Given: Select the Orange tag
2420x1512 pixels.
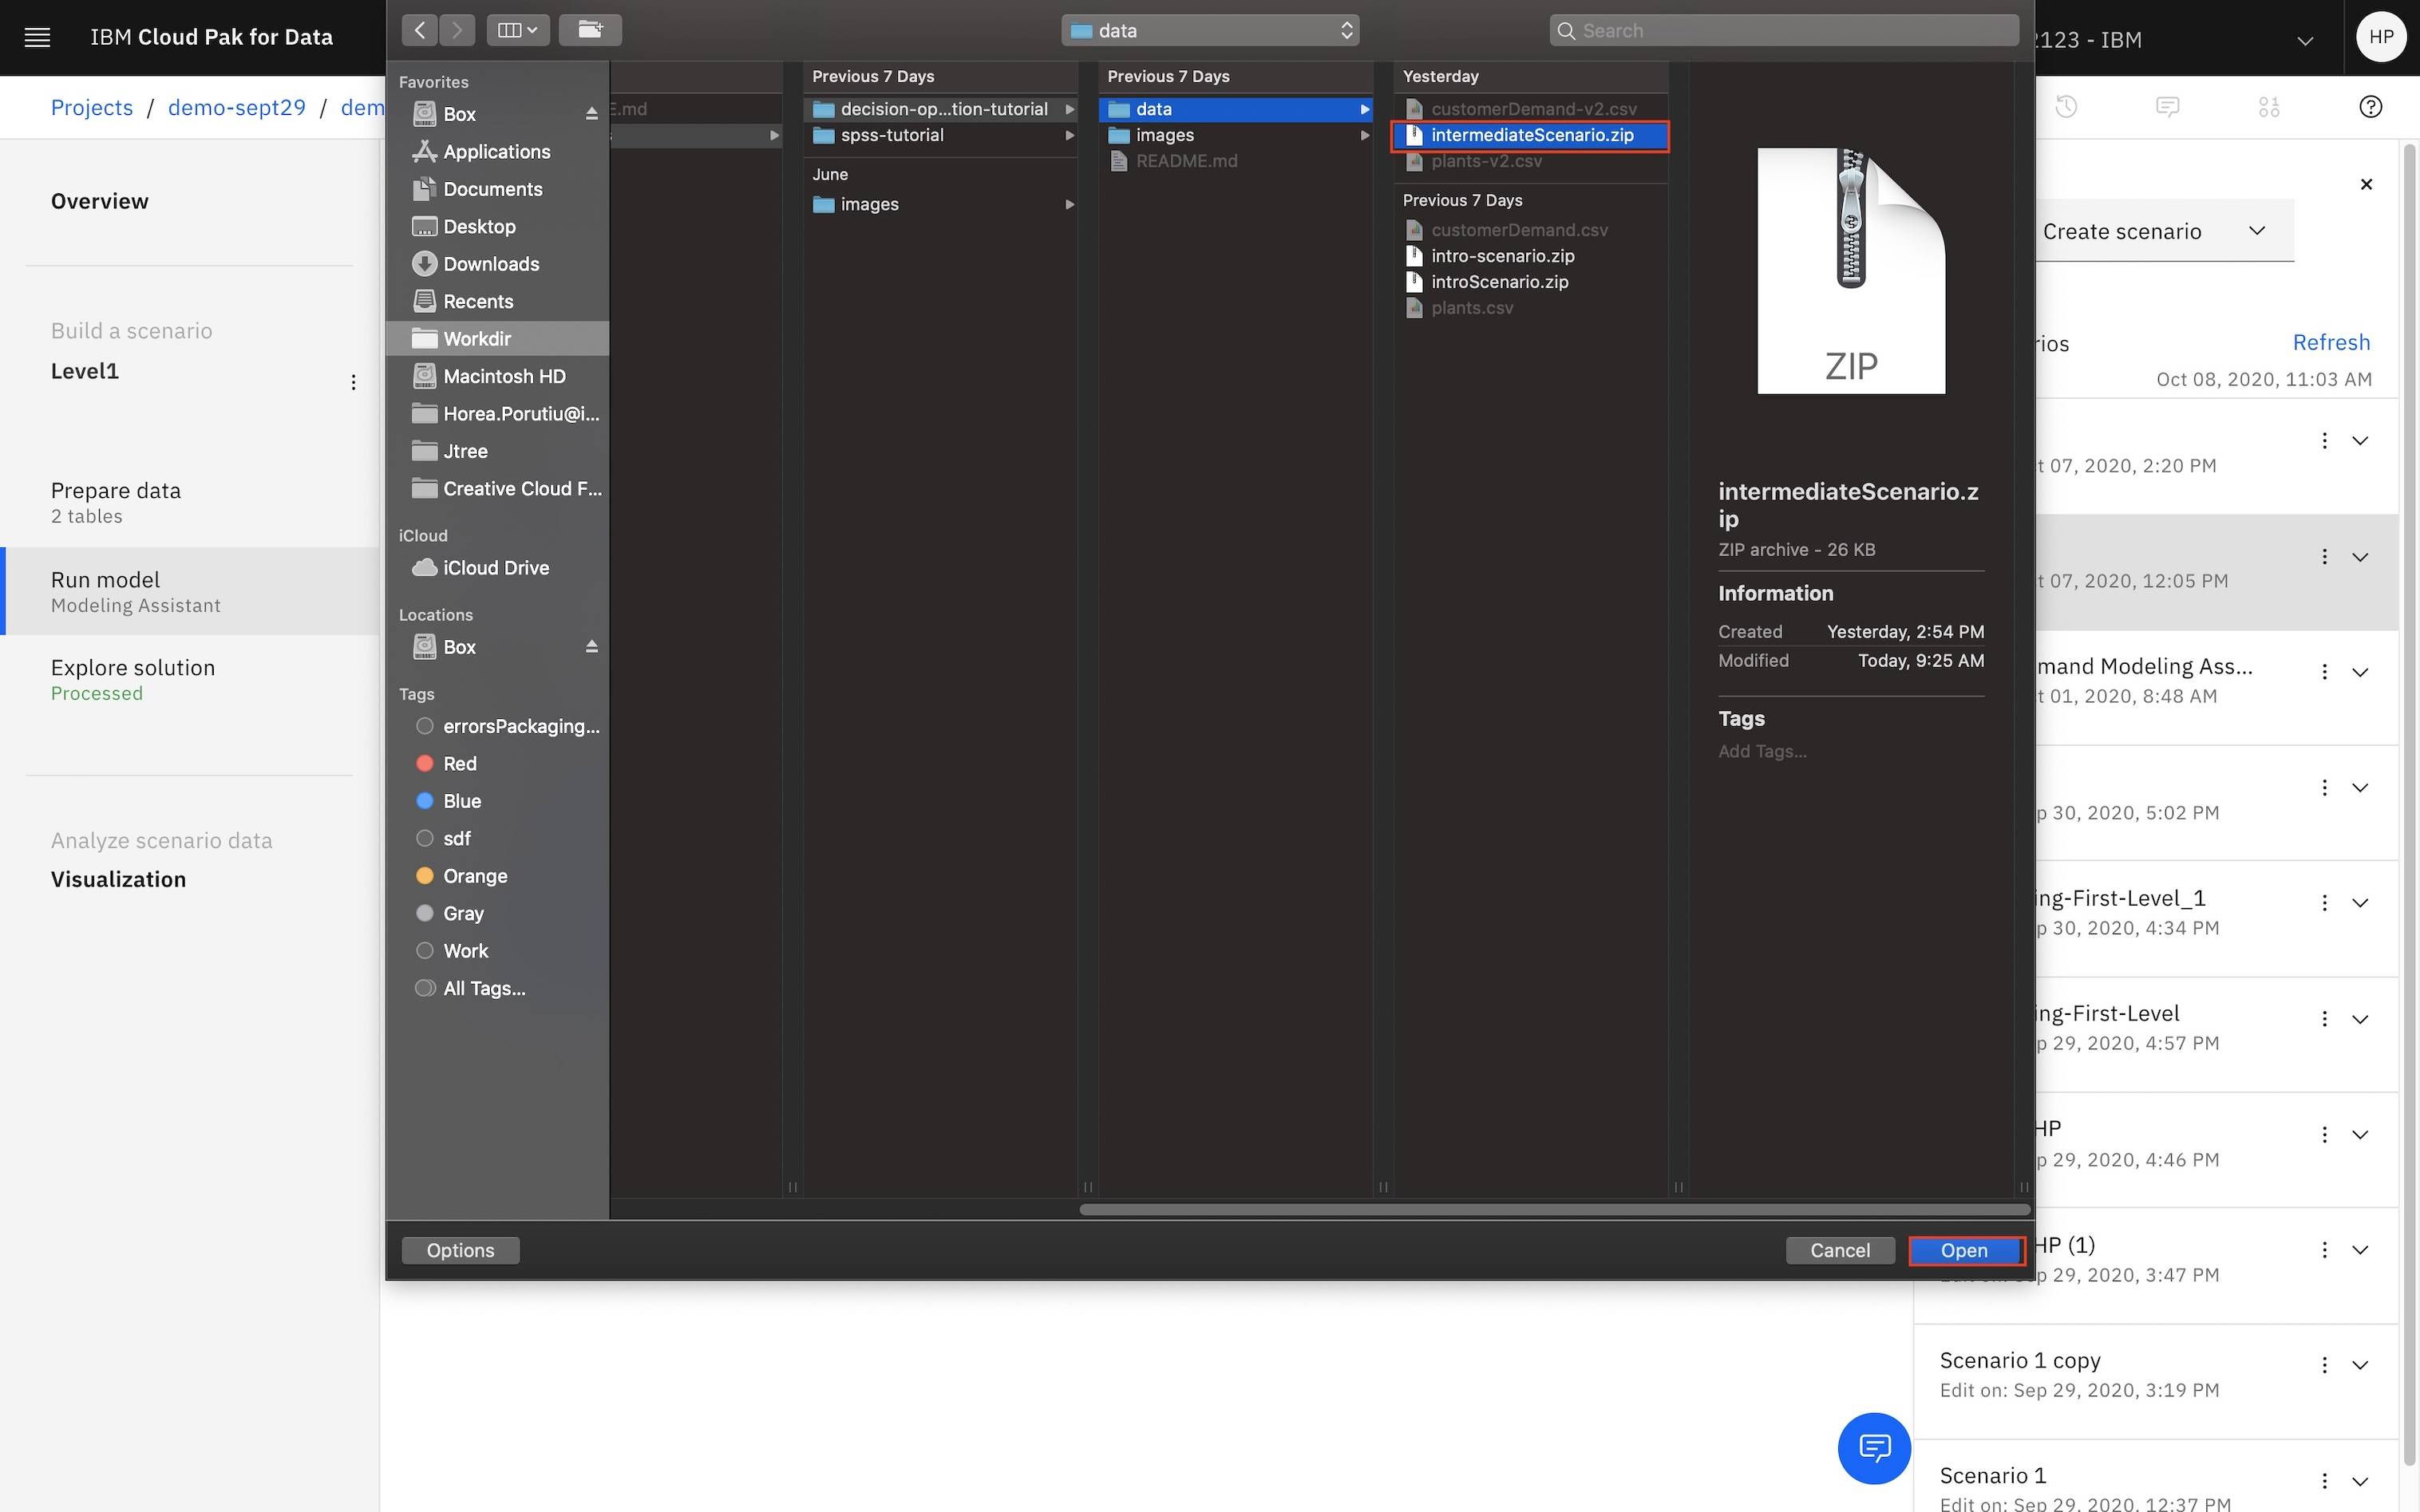Looking at the screenshot, I should (x=474, y=876).
